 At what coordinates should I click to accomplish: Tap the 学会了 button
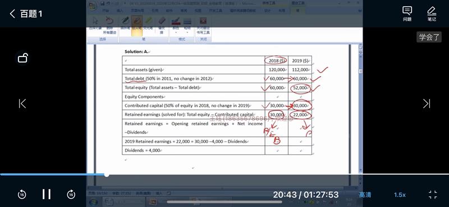point(429,37)
